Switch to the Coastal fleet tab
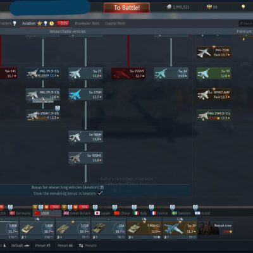The width and height of the screenshot is (253, 253). [115, 23]
